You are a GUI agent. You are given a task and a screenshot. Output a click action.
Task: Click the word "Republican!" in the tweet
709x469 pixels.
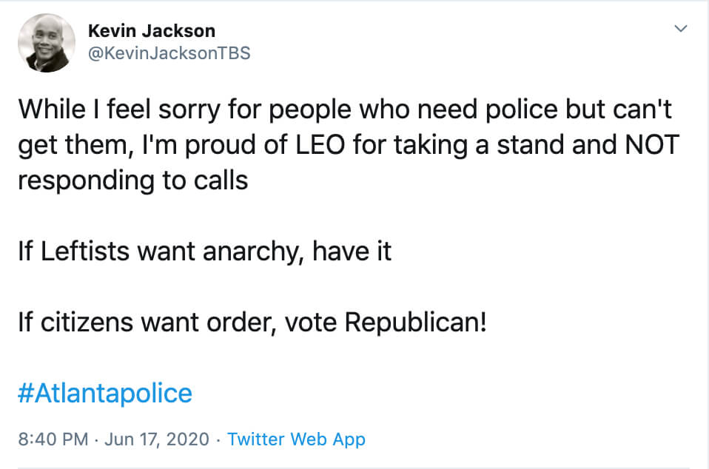415,323
